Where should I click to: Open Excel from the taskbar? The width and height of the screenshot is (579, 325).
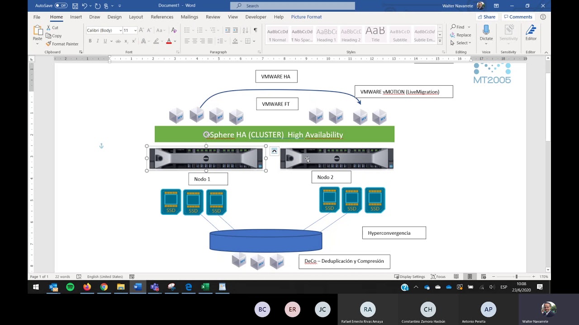(x=205, y=287)
